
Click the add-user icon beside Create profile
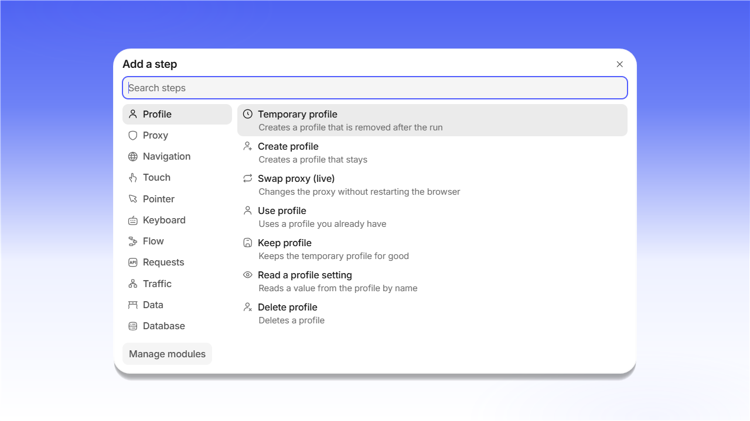pyautogui.click(x=247, y=146)
